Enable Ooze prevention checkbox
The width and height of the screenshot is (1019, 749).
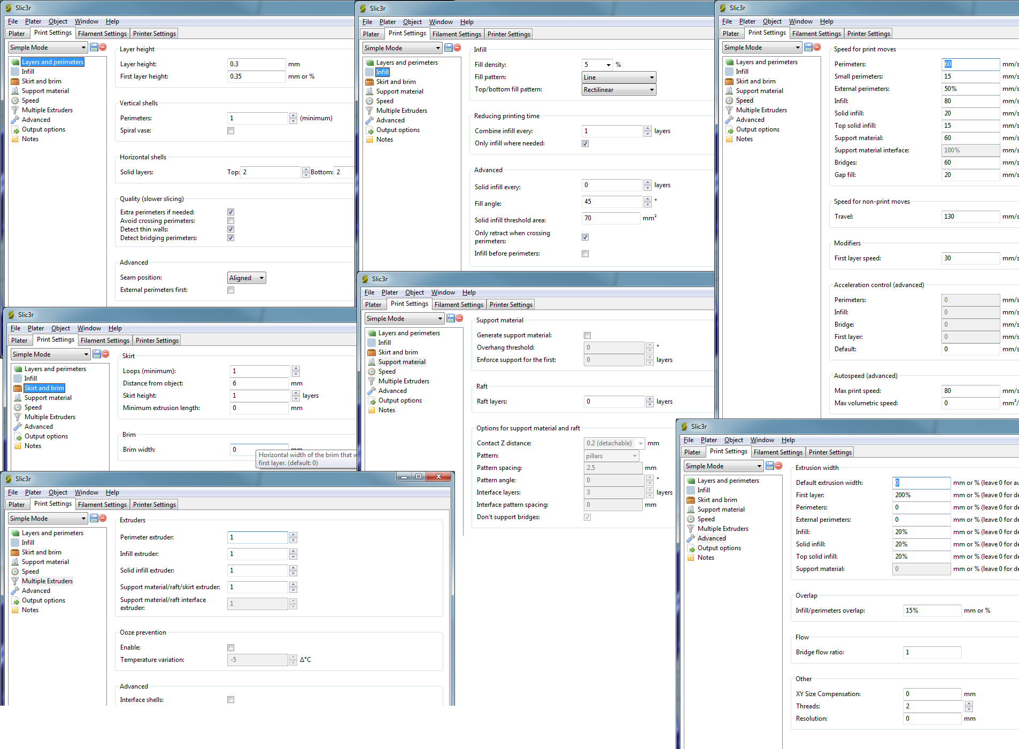pyautogui.click(x=231, y=648)
